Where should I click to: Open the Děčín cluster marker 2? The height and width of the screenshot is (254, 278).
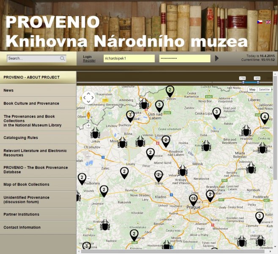coord(170,91)
